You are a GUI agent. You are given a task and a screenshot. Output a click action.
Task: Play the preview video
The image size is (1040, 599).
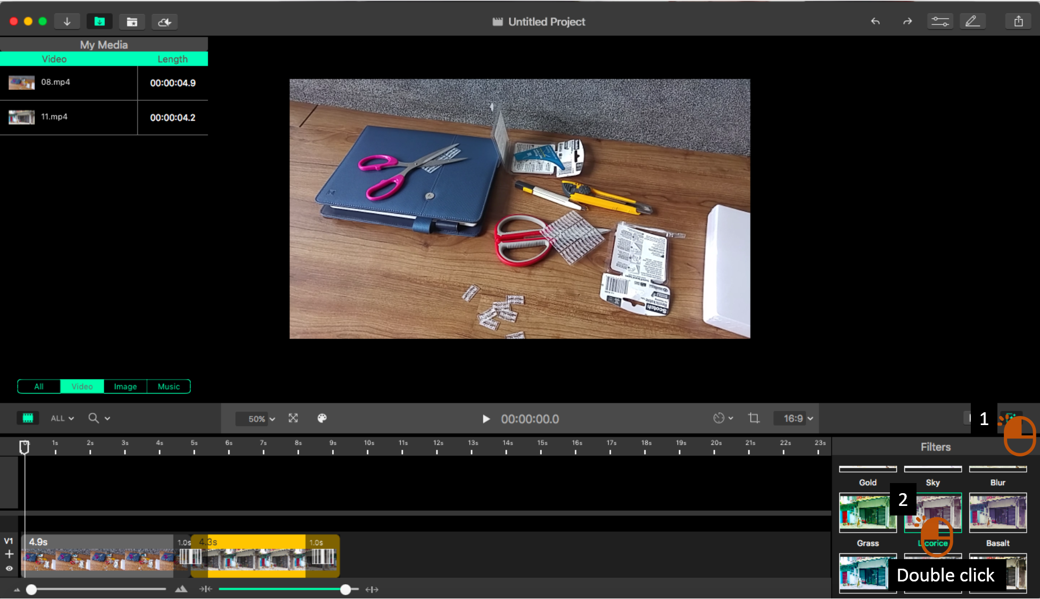[x=486, y=419]
